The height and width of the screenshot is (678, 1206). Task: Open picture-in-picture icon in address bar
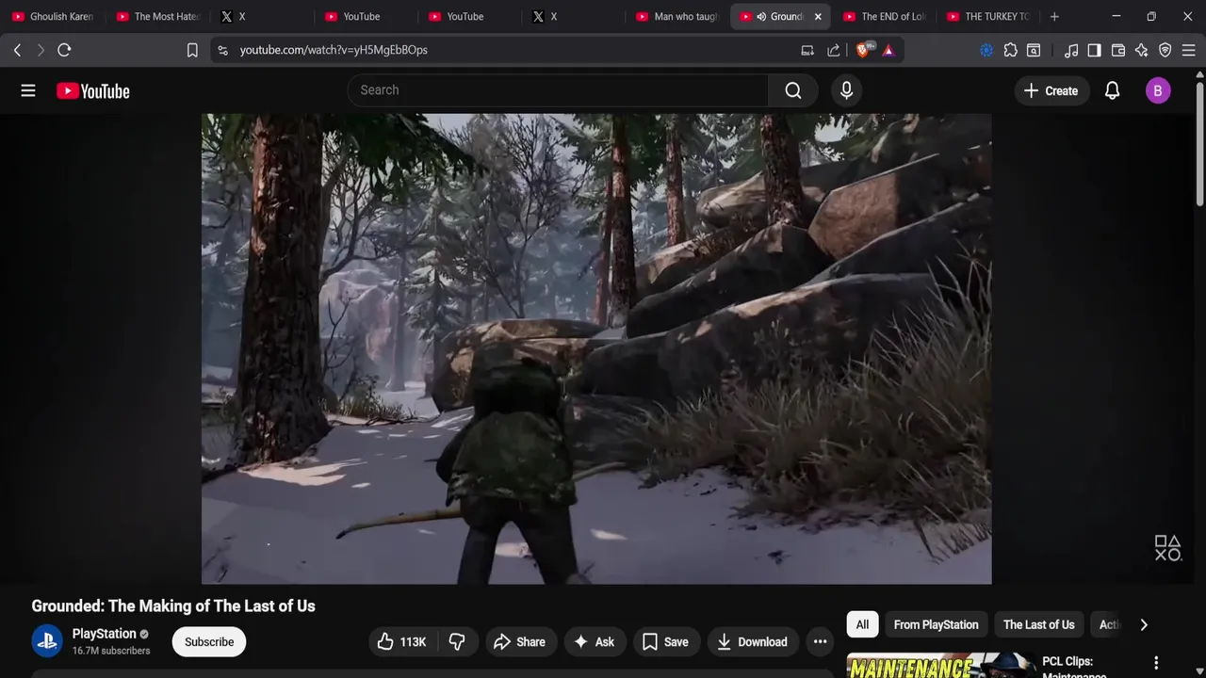pos(807,50)
